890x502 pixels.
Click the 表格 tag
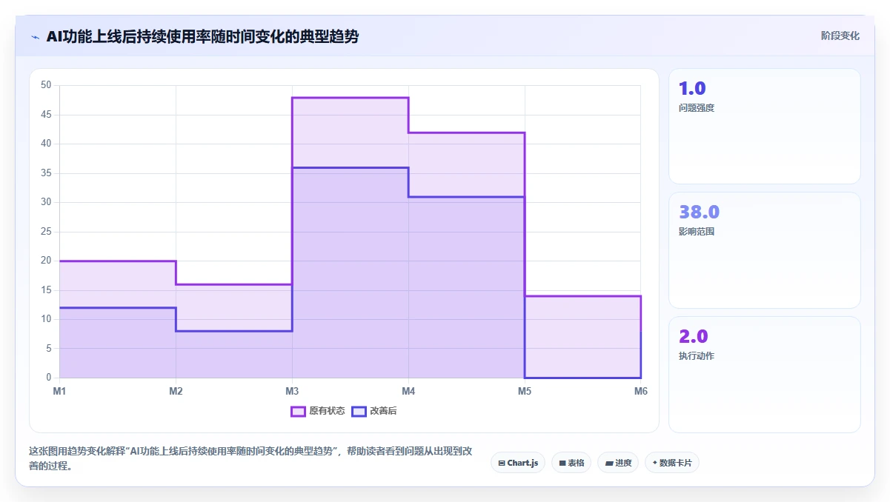tap(571, 463)
